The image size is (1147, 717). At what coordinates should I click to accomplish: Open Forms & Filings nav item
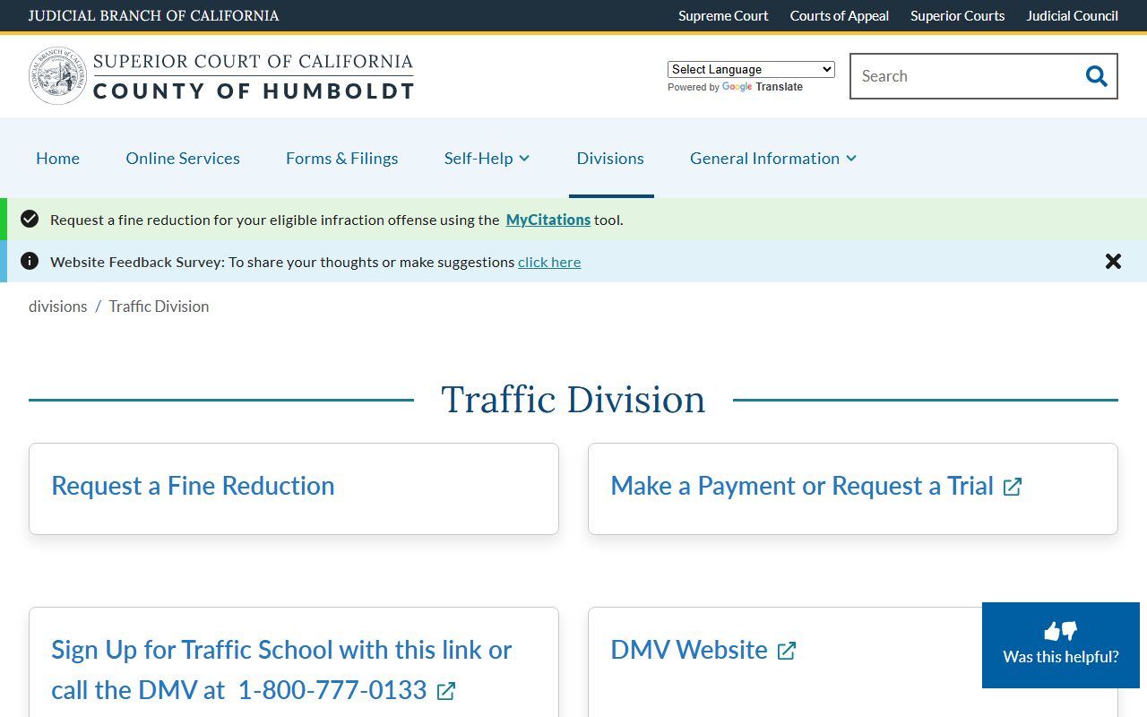pos(342,158)
